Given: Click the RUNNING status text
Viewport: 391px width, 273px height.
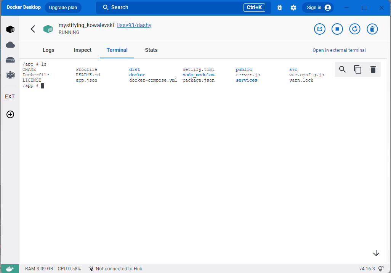Looking at the screenshot, I should tap(69, 32).
